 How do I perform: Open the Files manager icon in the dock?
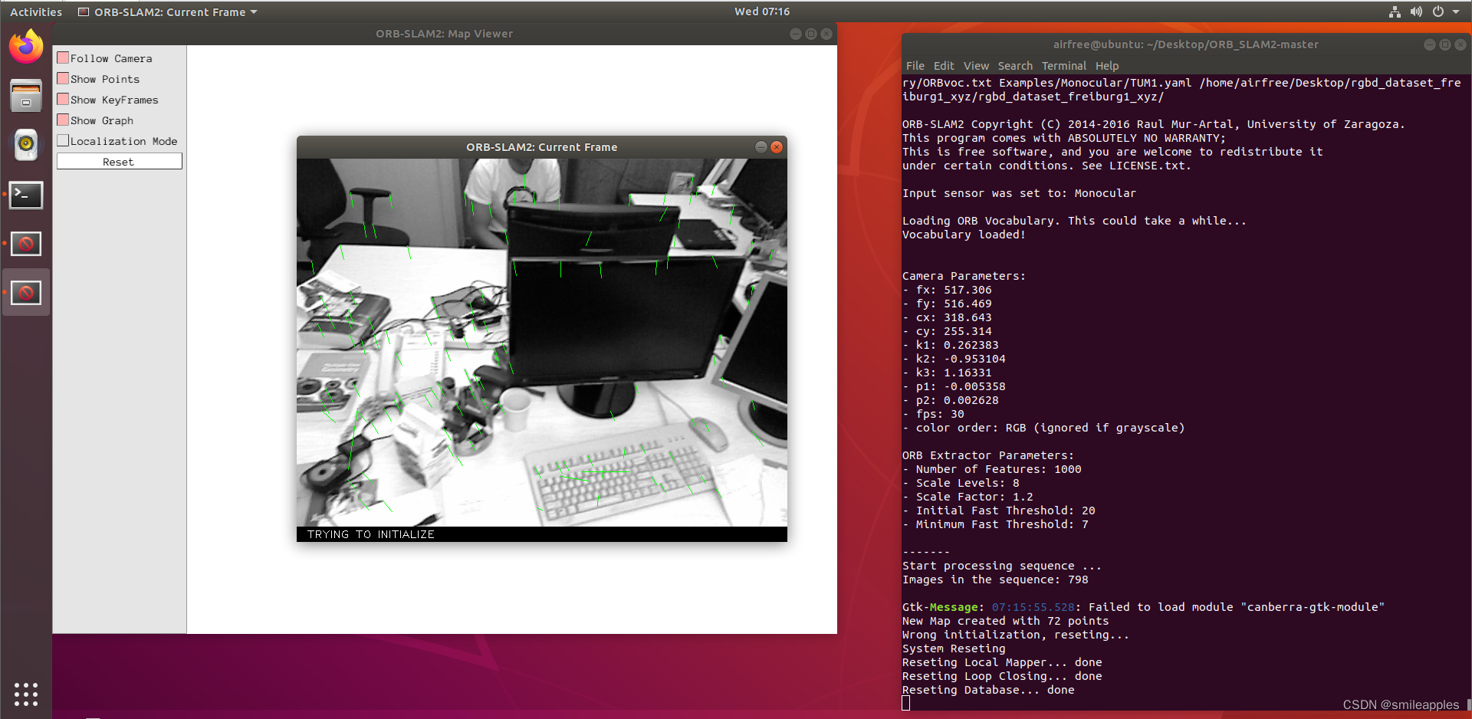click(26, 96)
